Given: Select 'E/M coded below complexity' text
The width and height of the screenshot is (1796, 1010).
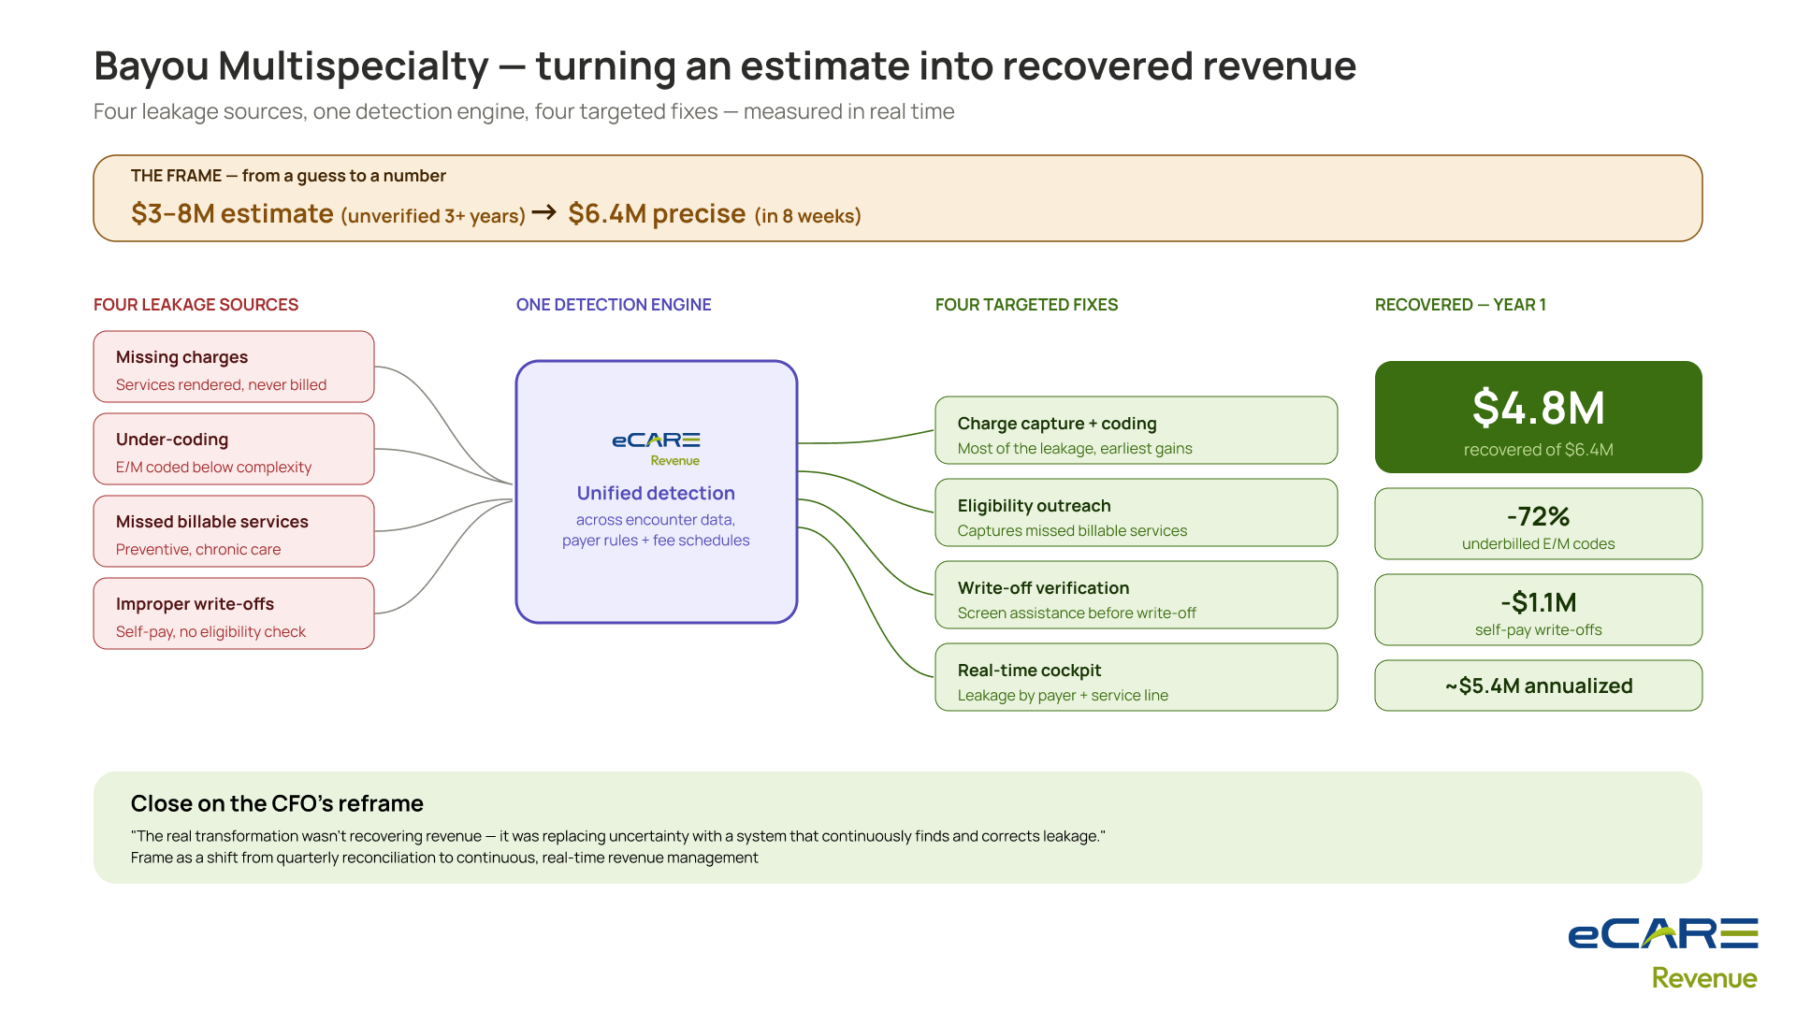Looking at the screenshot, I should 213,468.
